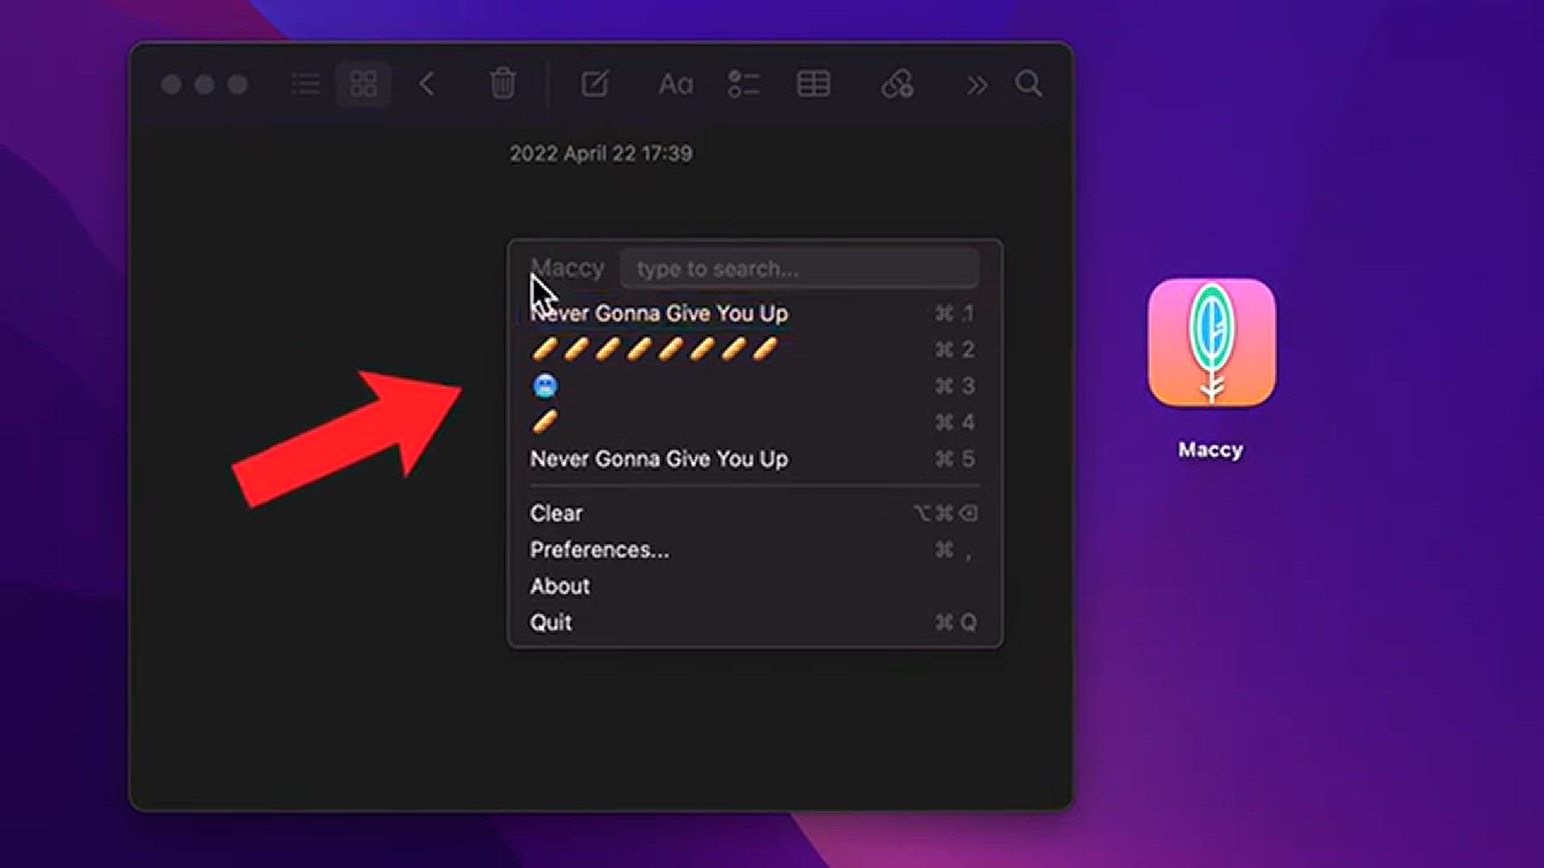The width and height of the screenshot is (1544, 868).
Task: Delete note with trash icon
Action: pos(503,84)
